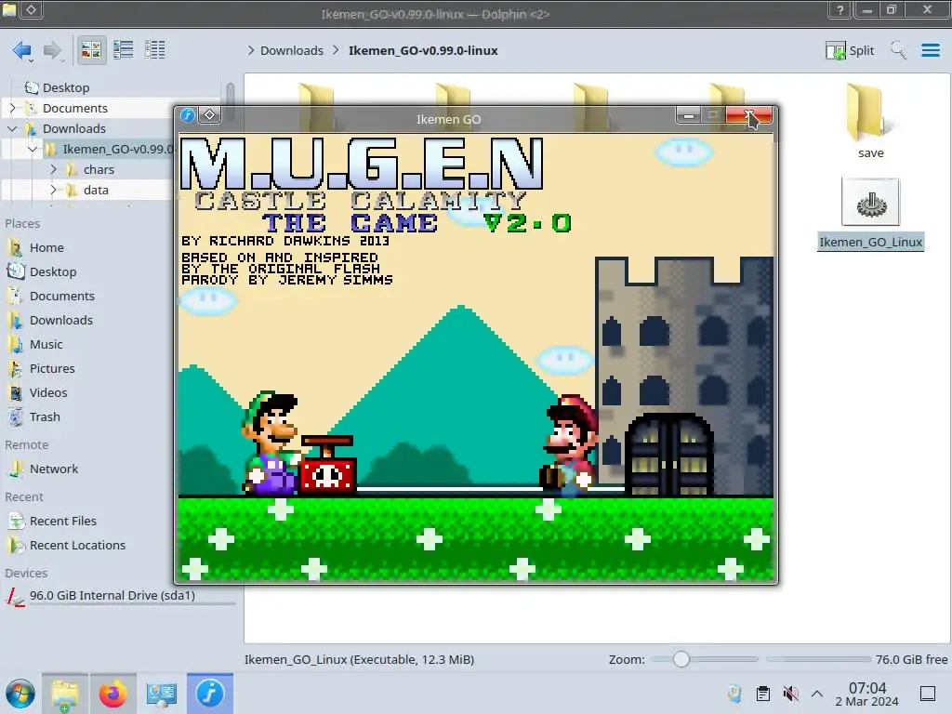Open 96.0 GiB Internal Drive device
The image size is (952, 714).
112,596
